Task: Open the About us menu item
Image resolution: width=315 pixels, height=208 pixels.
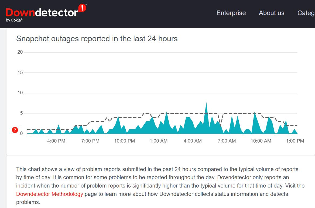Action: click(271, 13)
